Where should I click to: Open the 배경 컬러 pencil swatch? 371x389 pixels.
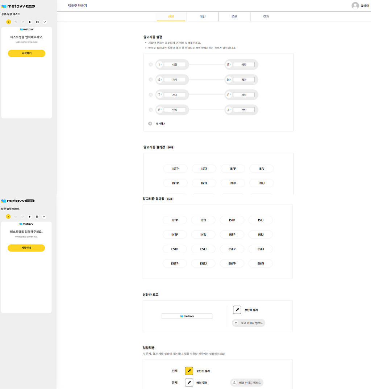click(189, 382)
